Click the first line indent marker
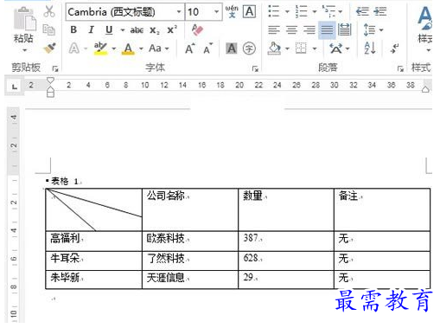The image size is (440, 328). pyautogui.click(x=50, y=80)
